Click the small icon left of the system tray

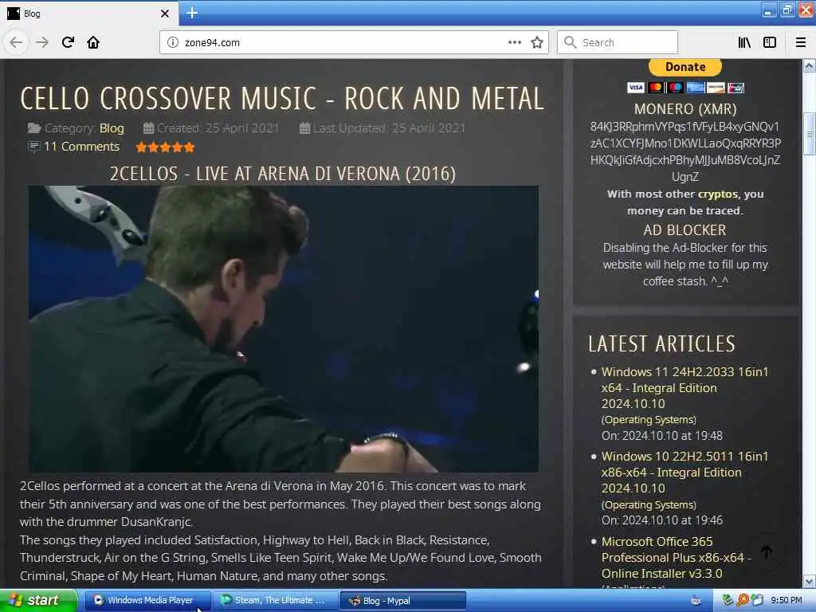click(696, 601)
